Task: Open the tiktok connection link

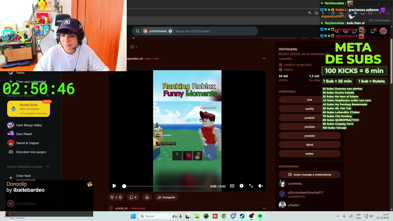Action: click(x=309, y=145)
